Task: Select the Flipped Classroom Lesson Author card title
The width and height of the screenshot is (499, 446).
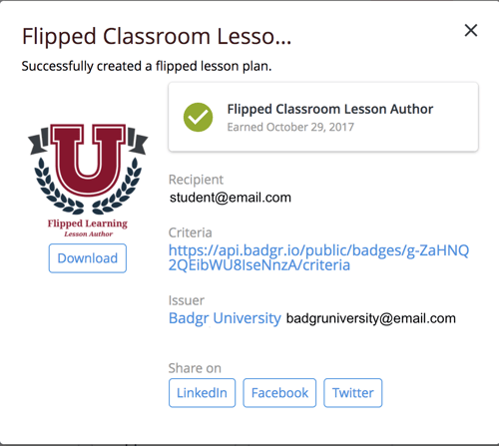Action: click(x=330, y=109)
